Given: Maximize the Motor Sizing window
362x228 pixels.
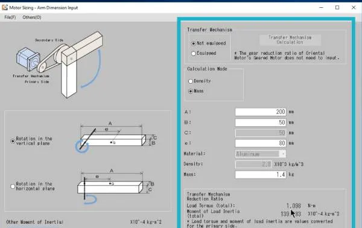Looking at the screenshot, I should pyautogui.click(x=337, y=8).
